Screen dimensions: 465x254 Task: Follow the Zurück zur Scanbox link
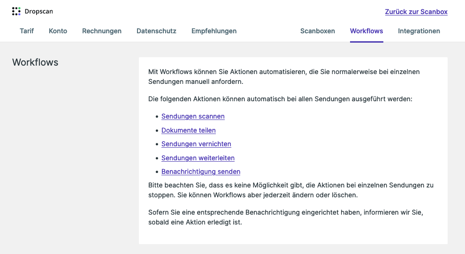click(416, 12)
